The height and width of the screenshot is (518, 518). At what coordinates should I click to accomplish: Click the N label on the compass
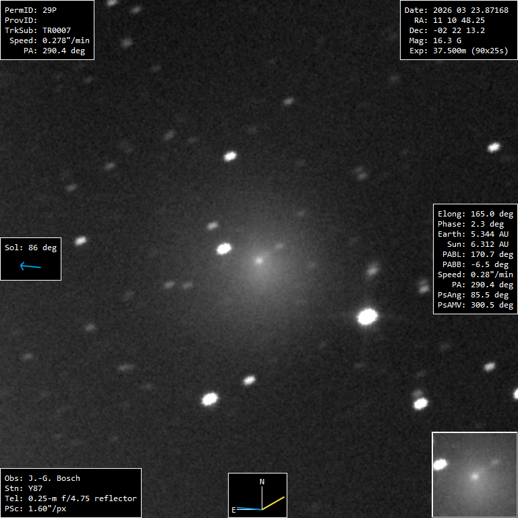[x=262, y=482]
